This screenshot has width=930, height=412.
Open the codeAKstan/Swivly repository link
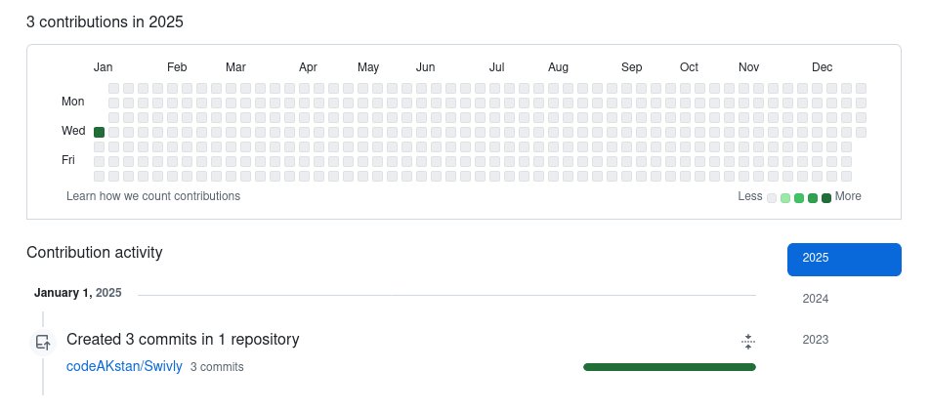[124, 367]
